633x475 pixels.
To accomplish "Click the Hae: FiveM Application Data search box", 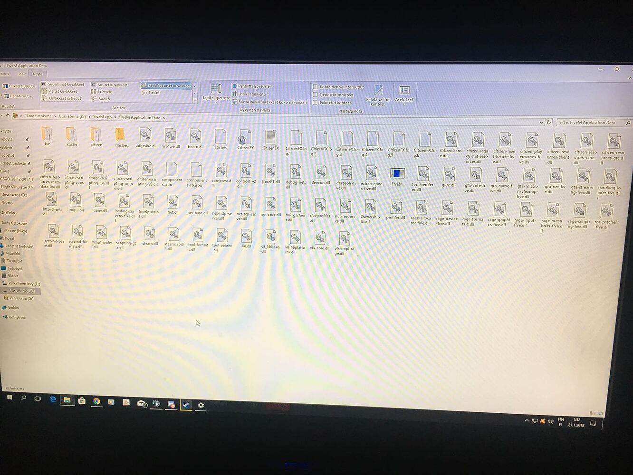I will tap(594, 123).
